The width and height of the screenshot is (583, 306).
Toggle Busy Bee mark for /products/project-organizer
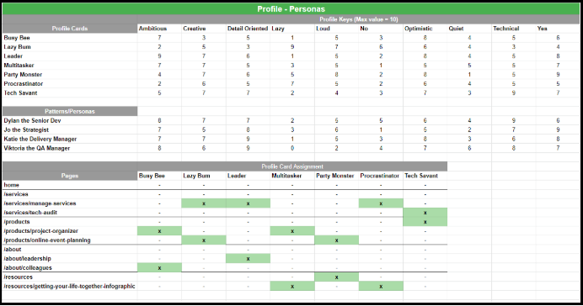tap(159, 231)
